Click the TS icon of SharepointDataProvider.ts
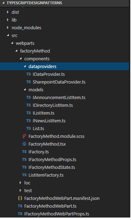 pyautogui.click(x=29, y=82)
